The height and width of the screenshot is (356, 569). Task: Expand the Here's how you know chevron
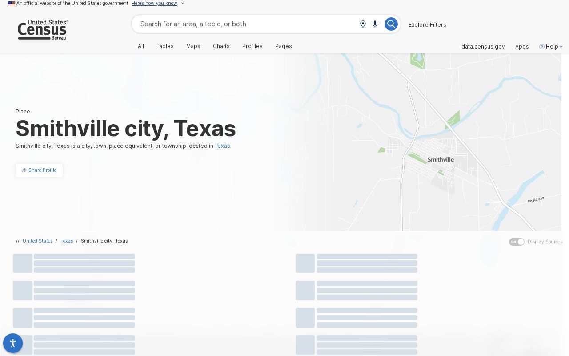click(183, 4)
